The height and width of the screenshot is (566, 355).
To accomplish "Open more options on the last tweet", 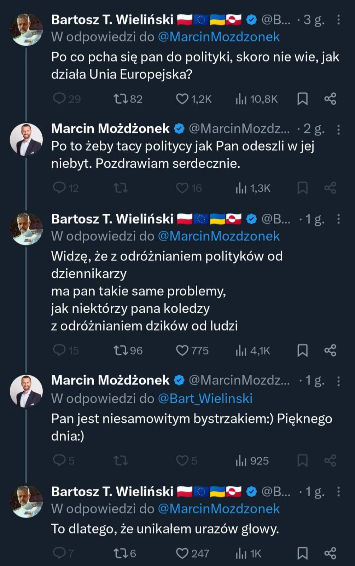I will [x=338, y=492].
